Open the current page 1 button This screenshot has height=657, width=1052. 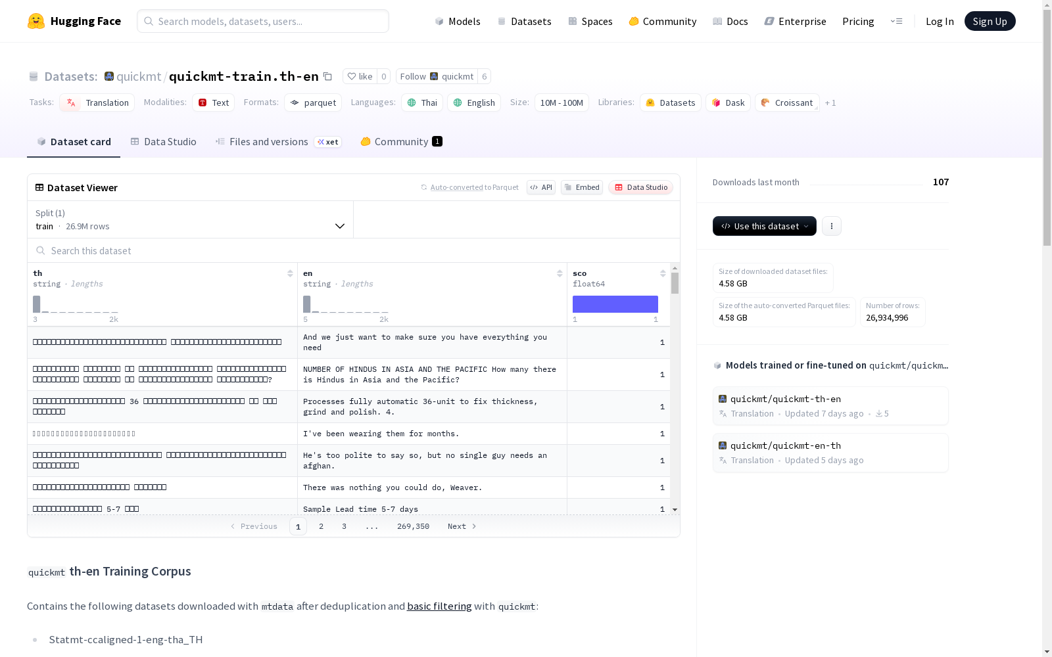tap(298, 526)
